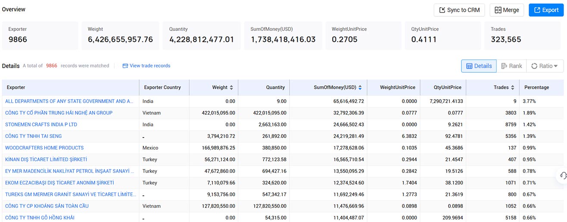The height and width of the screenshot is (222, 567).
Task: Click the QtyUnitPrice column header
Action: point(443,88)
